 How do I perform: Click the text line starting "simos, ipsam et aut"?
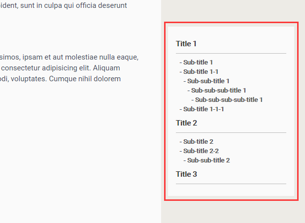[69, 57]
